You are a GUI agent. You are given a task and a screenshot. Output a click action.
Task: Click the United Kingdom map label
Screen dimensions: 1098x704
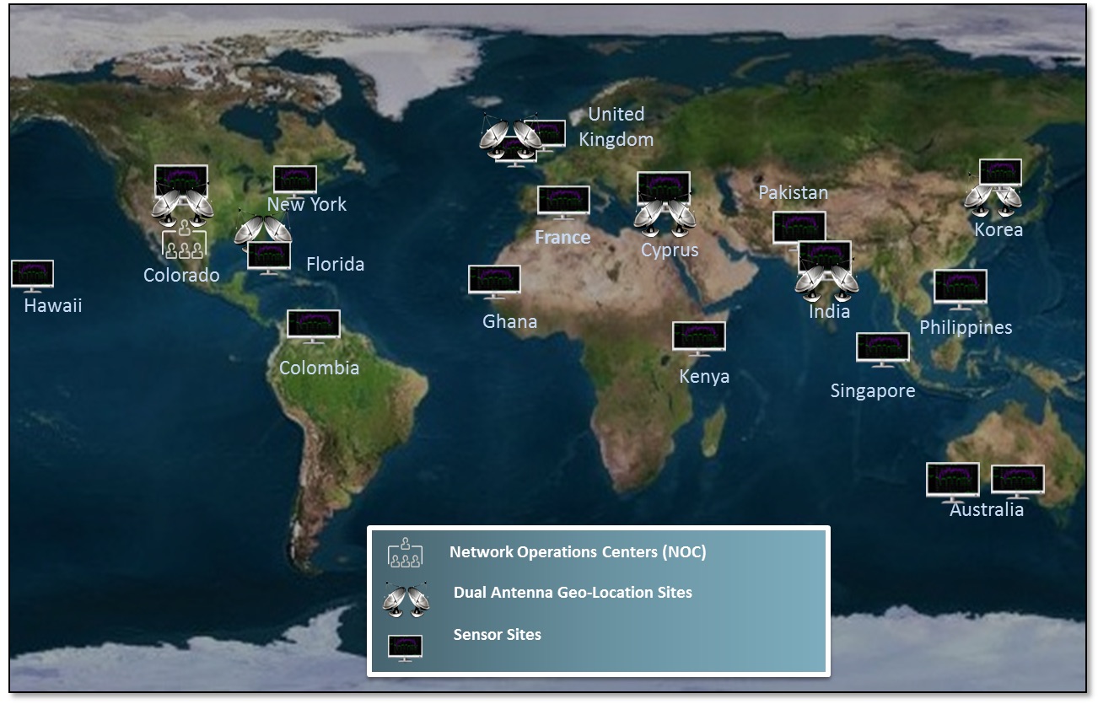[x=616, y=126]
